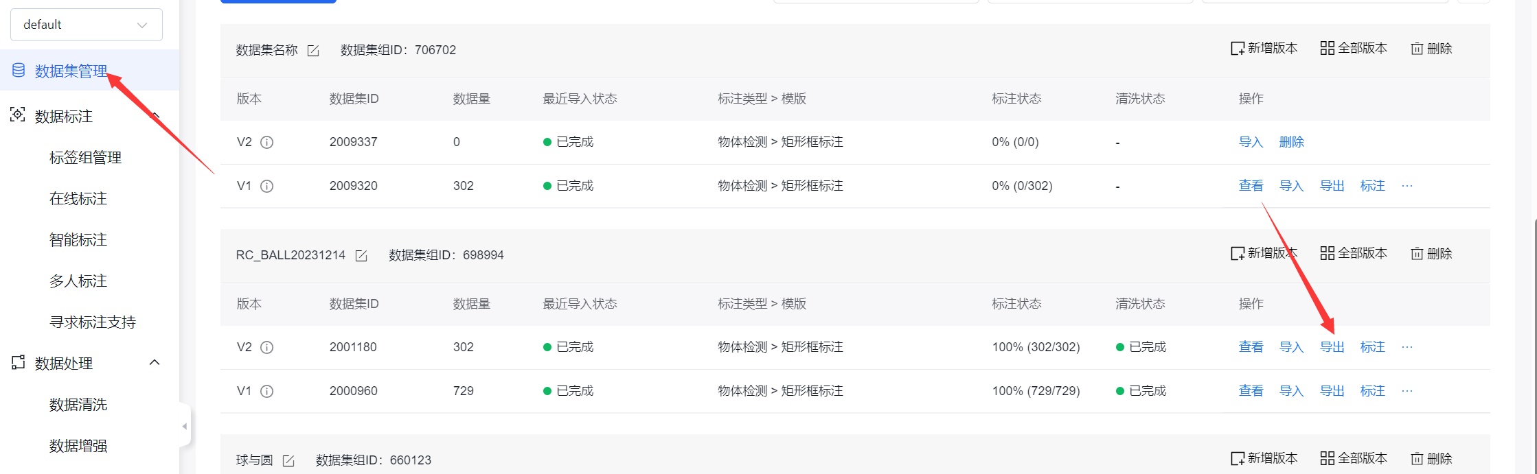Collapse the 数据处理 menu section
1537x474 pixels.
click(x=155, y=362)
